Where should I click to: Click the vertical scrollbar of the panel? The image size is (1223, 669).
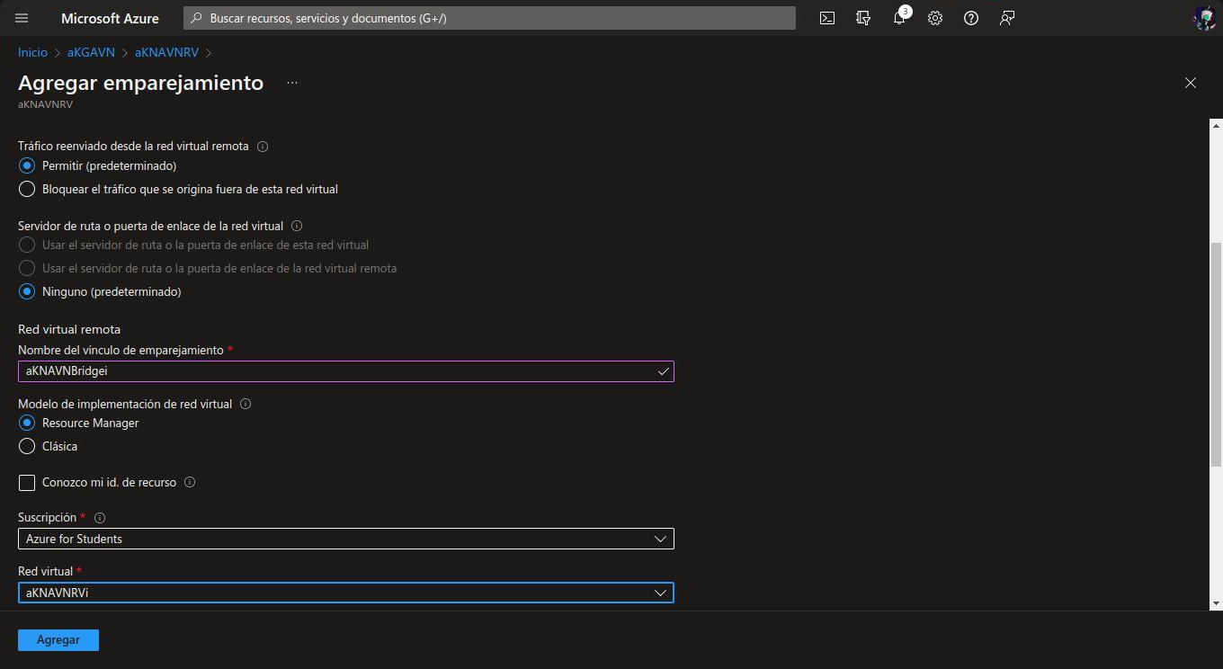pos(1215,355)
